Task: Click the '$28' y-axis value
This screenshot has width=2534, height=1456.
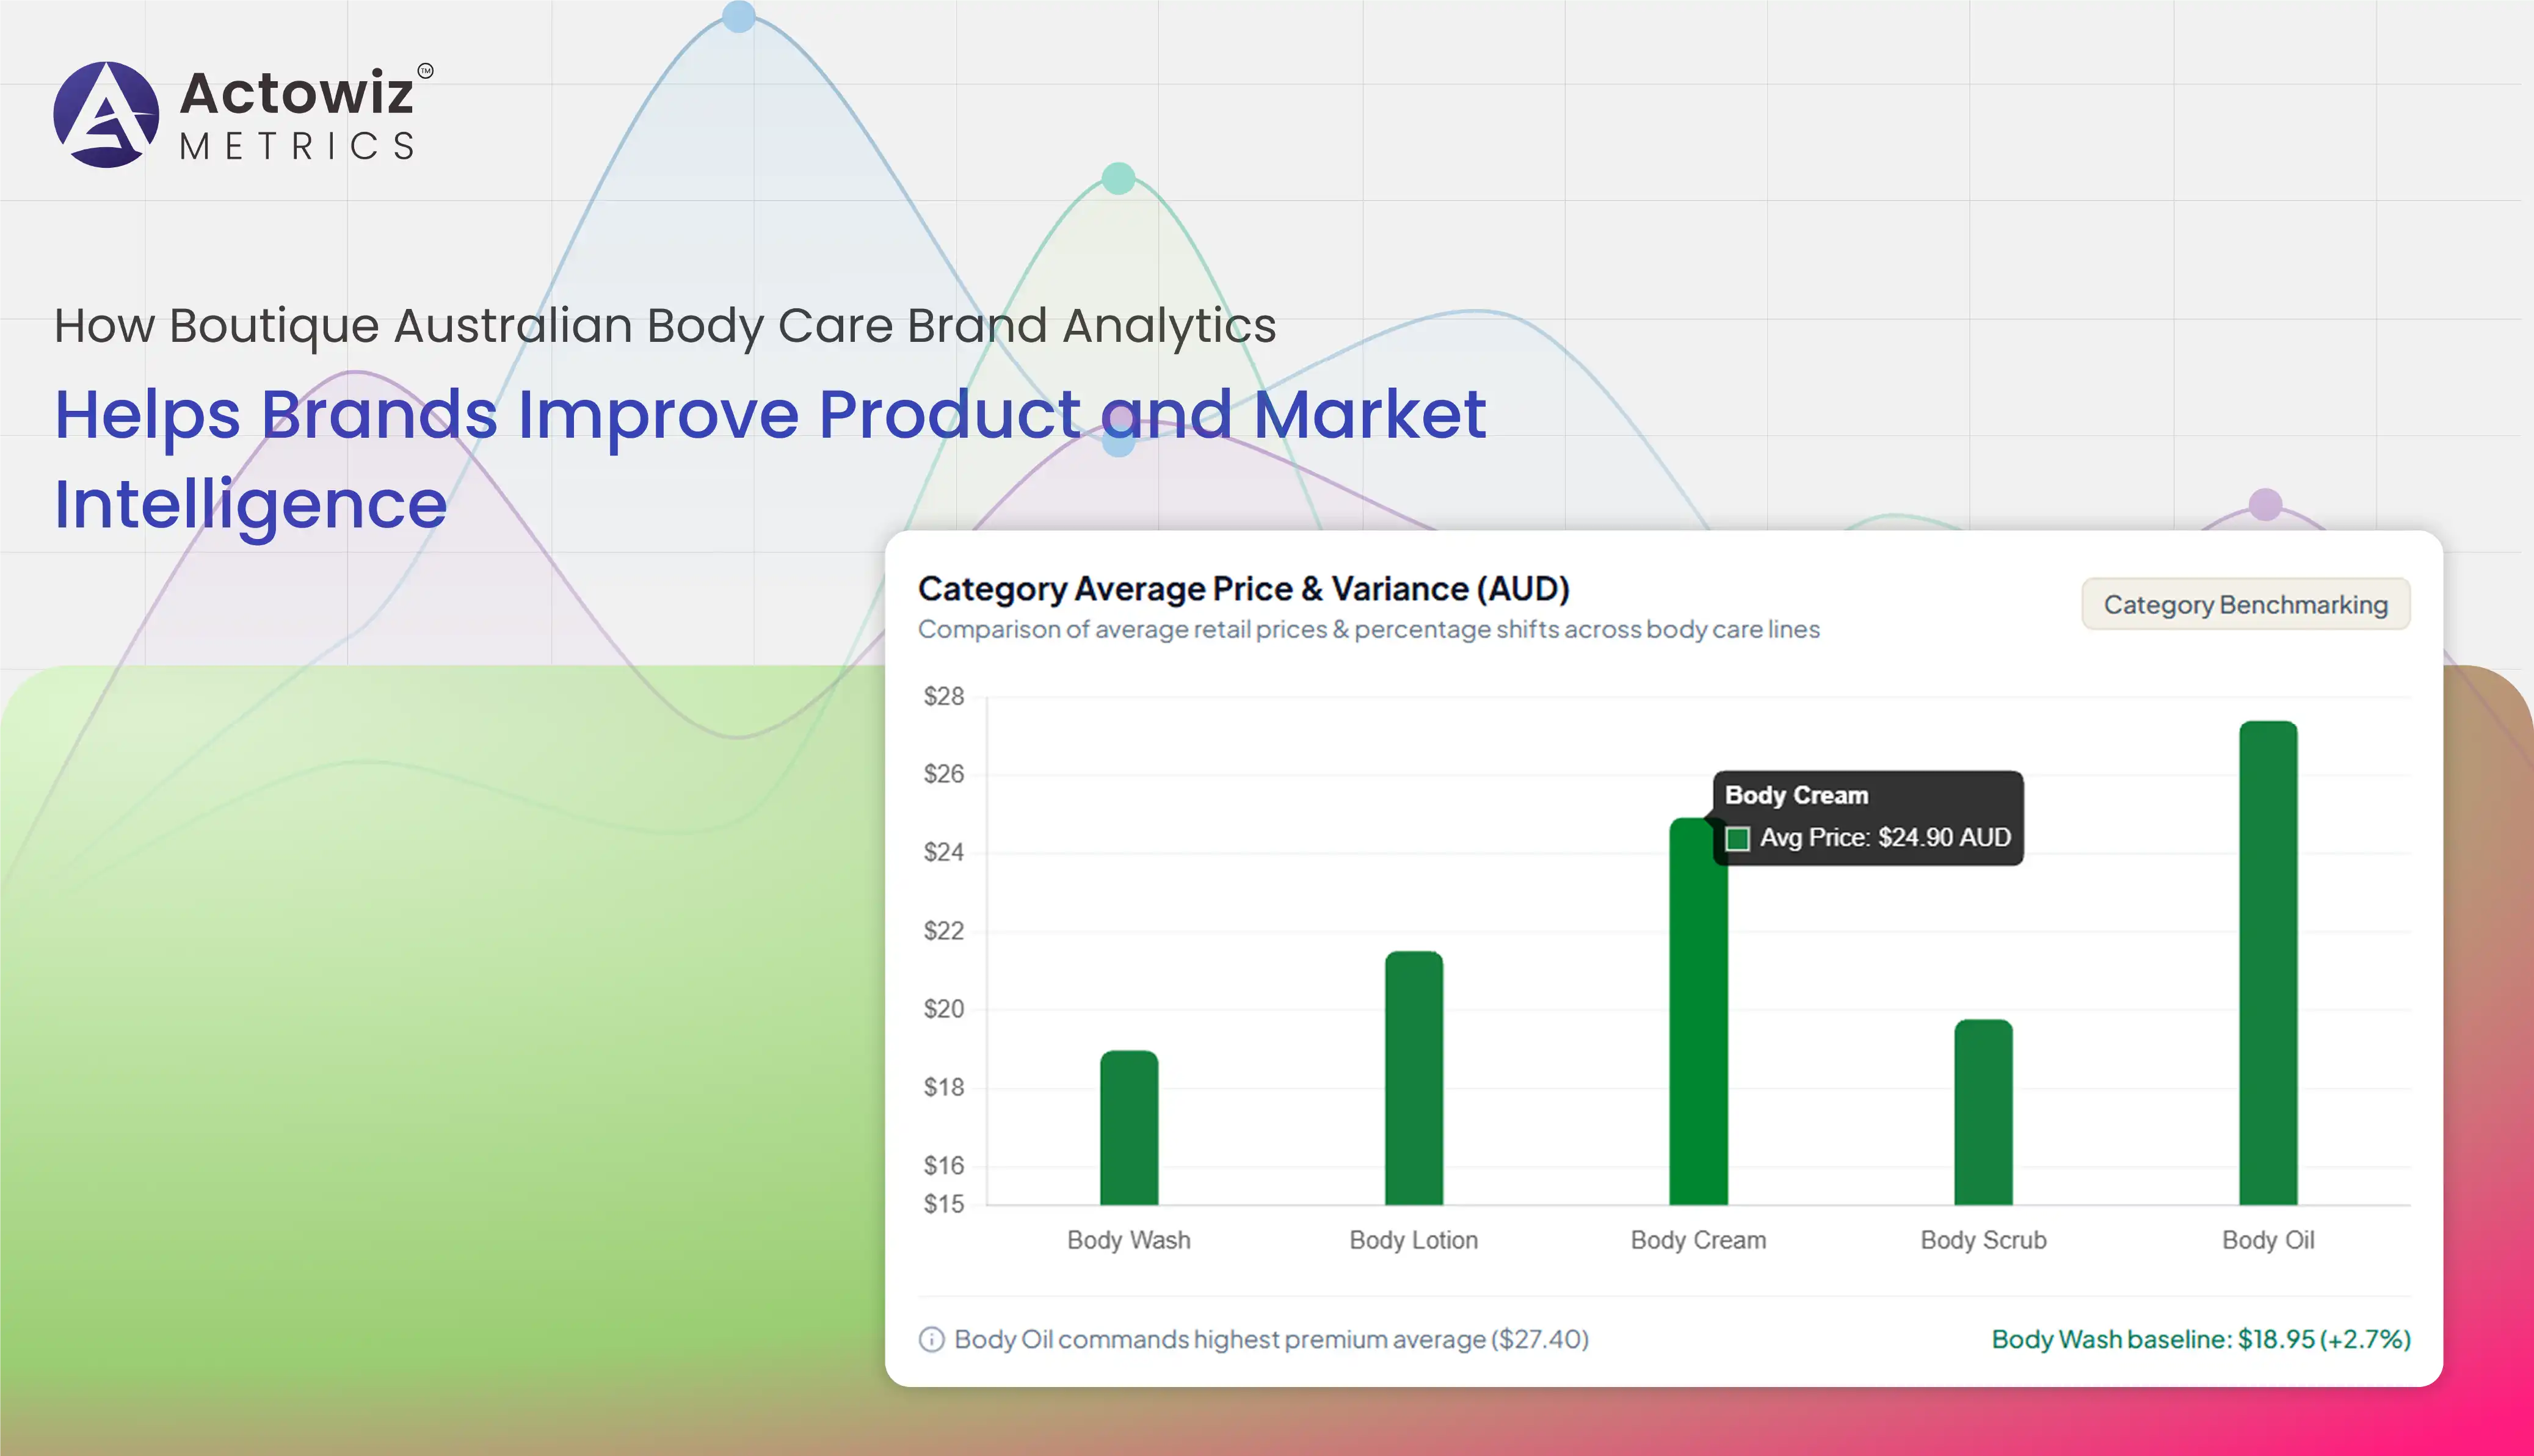Action: pyautogui.click(x=944, y=696)
